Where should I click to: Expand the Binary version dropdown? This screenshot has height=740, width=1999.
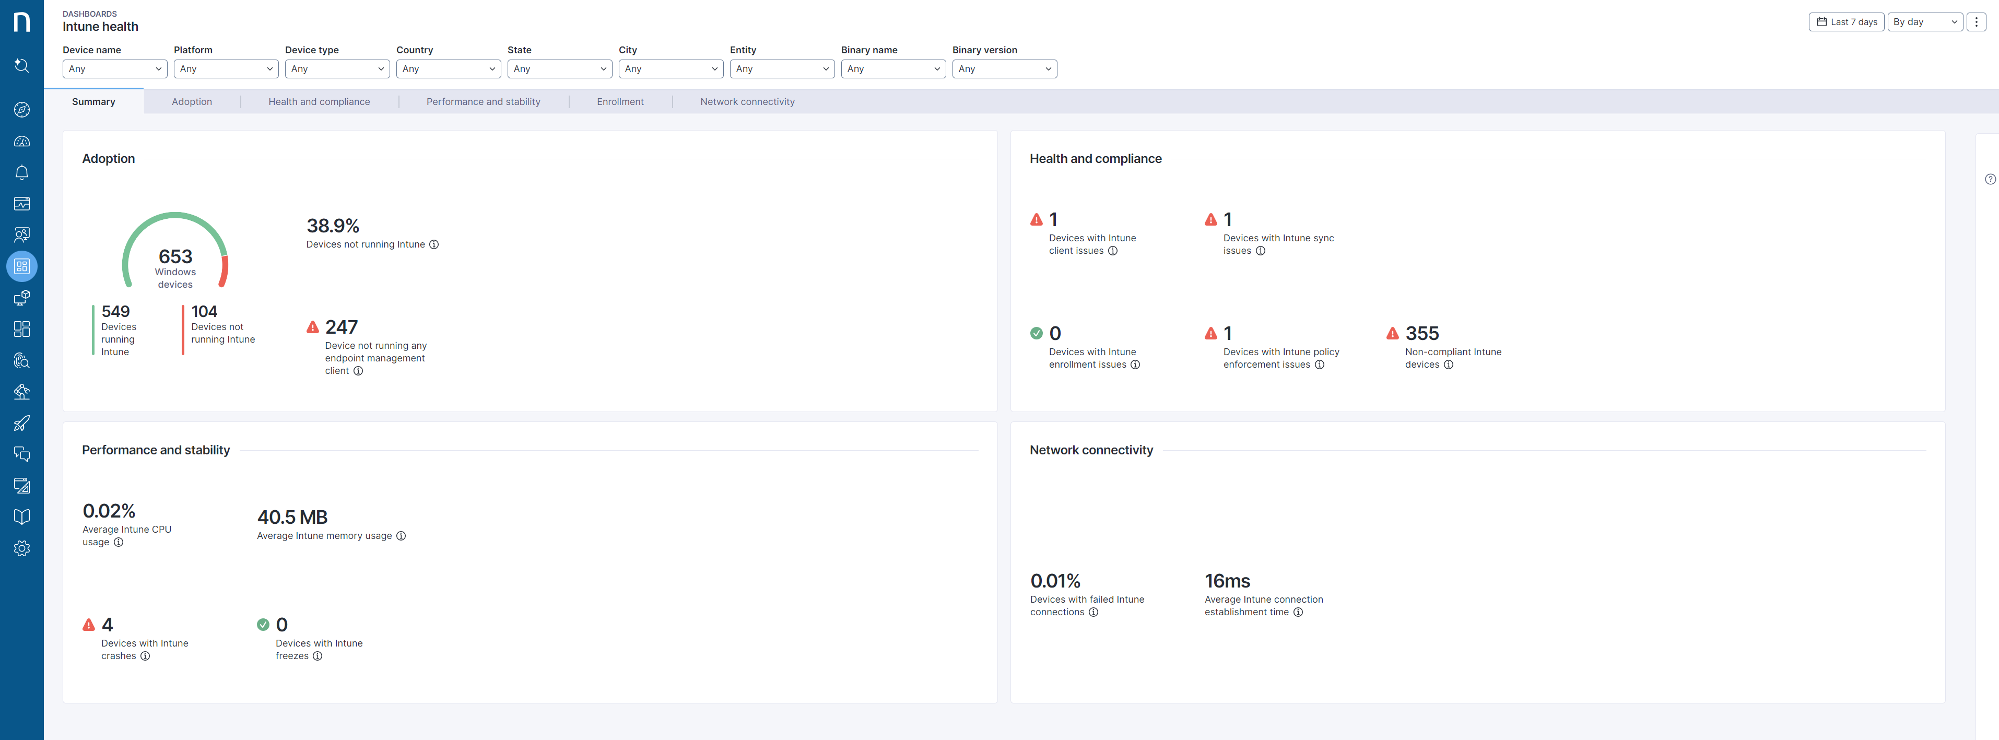[x=1004, y=69]
